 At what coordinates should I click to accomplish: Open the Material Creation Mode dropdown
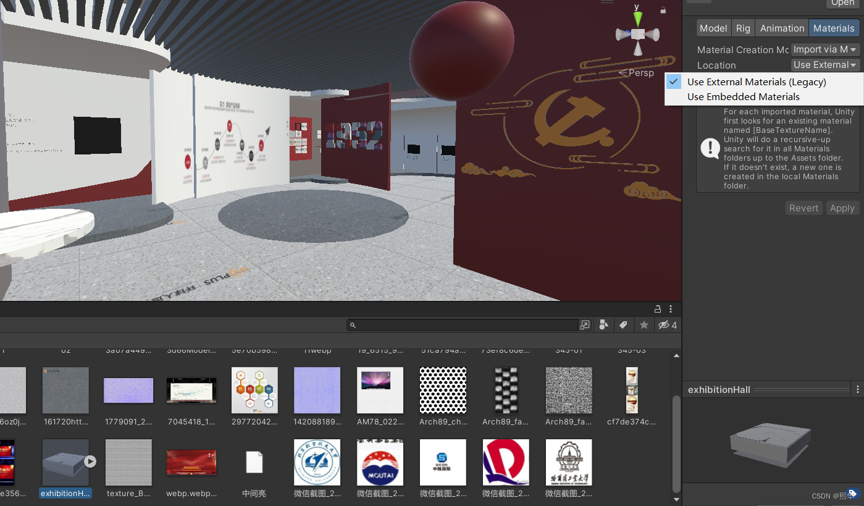tap(826, 49)
